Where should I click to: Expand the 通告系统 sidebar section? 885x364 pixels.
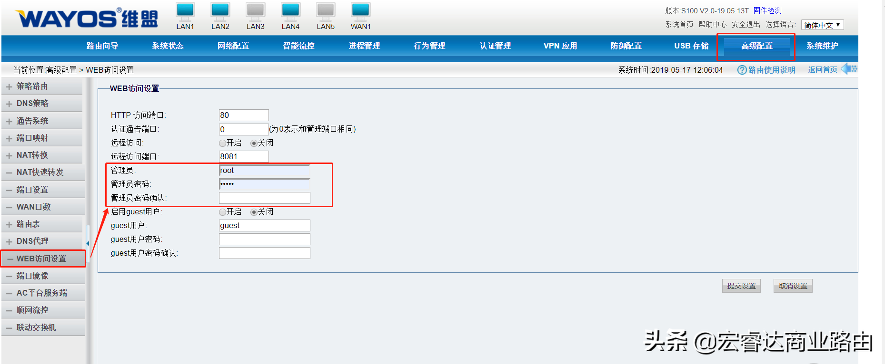[x=42, y=121]
